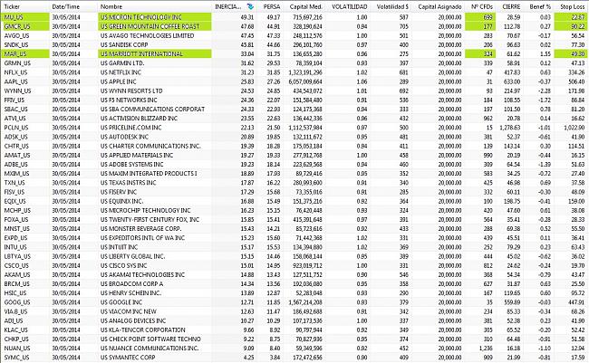Click US LIBERTY GLOBAL INC. name
Viewport: 589px width, 363px height.
(x=132, y=256)
